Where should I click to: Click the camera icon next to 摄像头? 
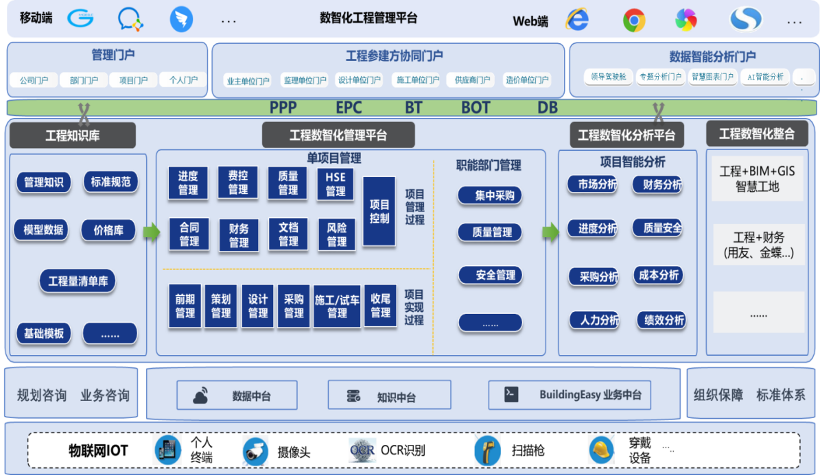click(x=255, y=452)
